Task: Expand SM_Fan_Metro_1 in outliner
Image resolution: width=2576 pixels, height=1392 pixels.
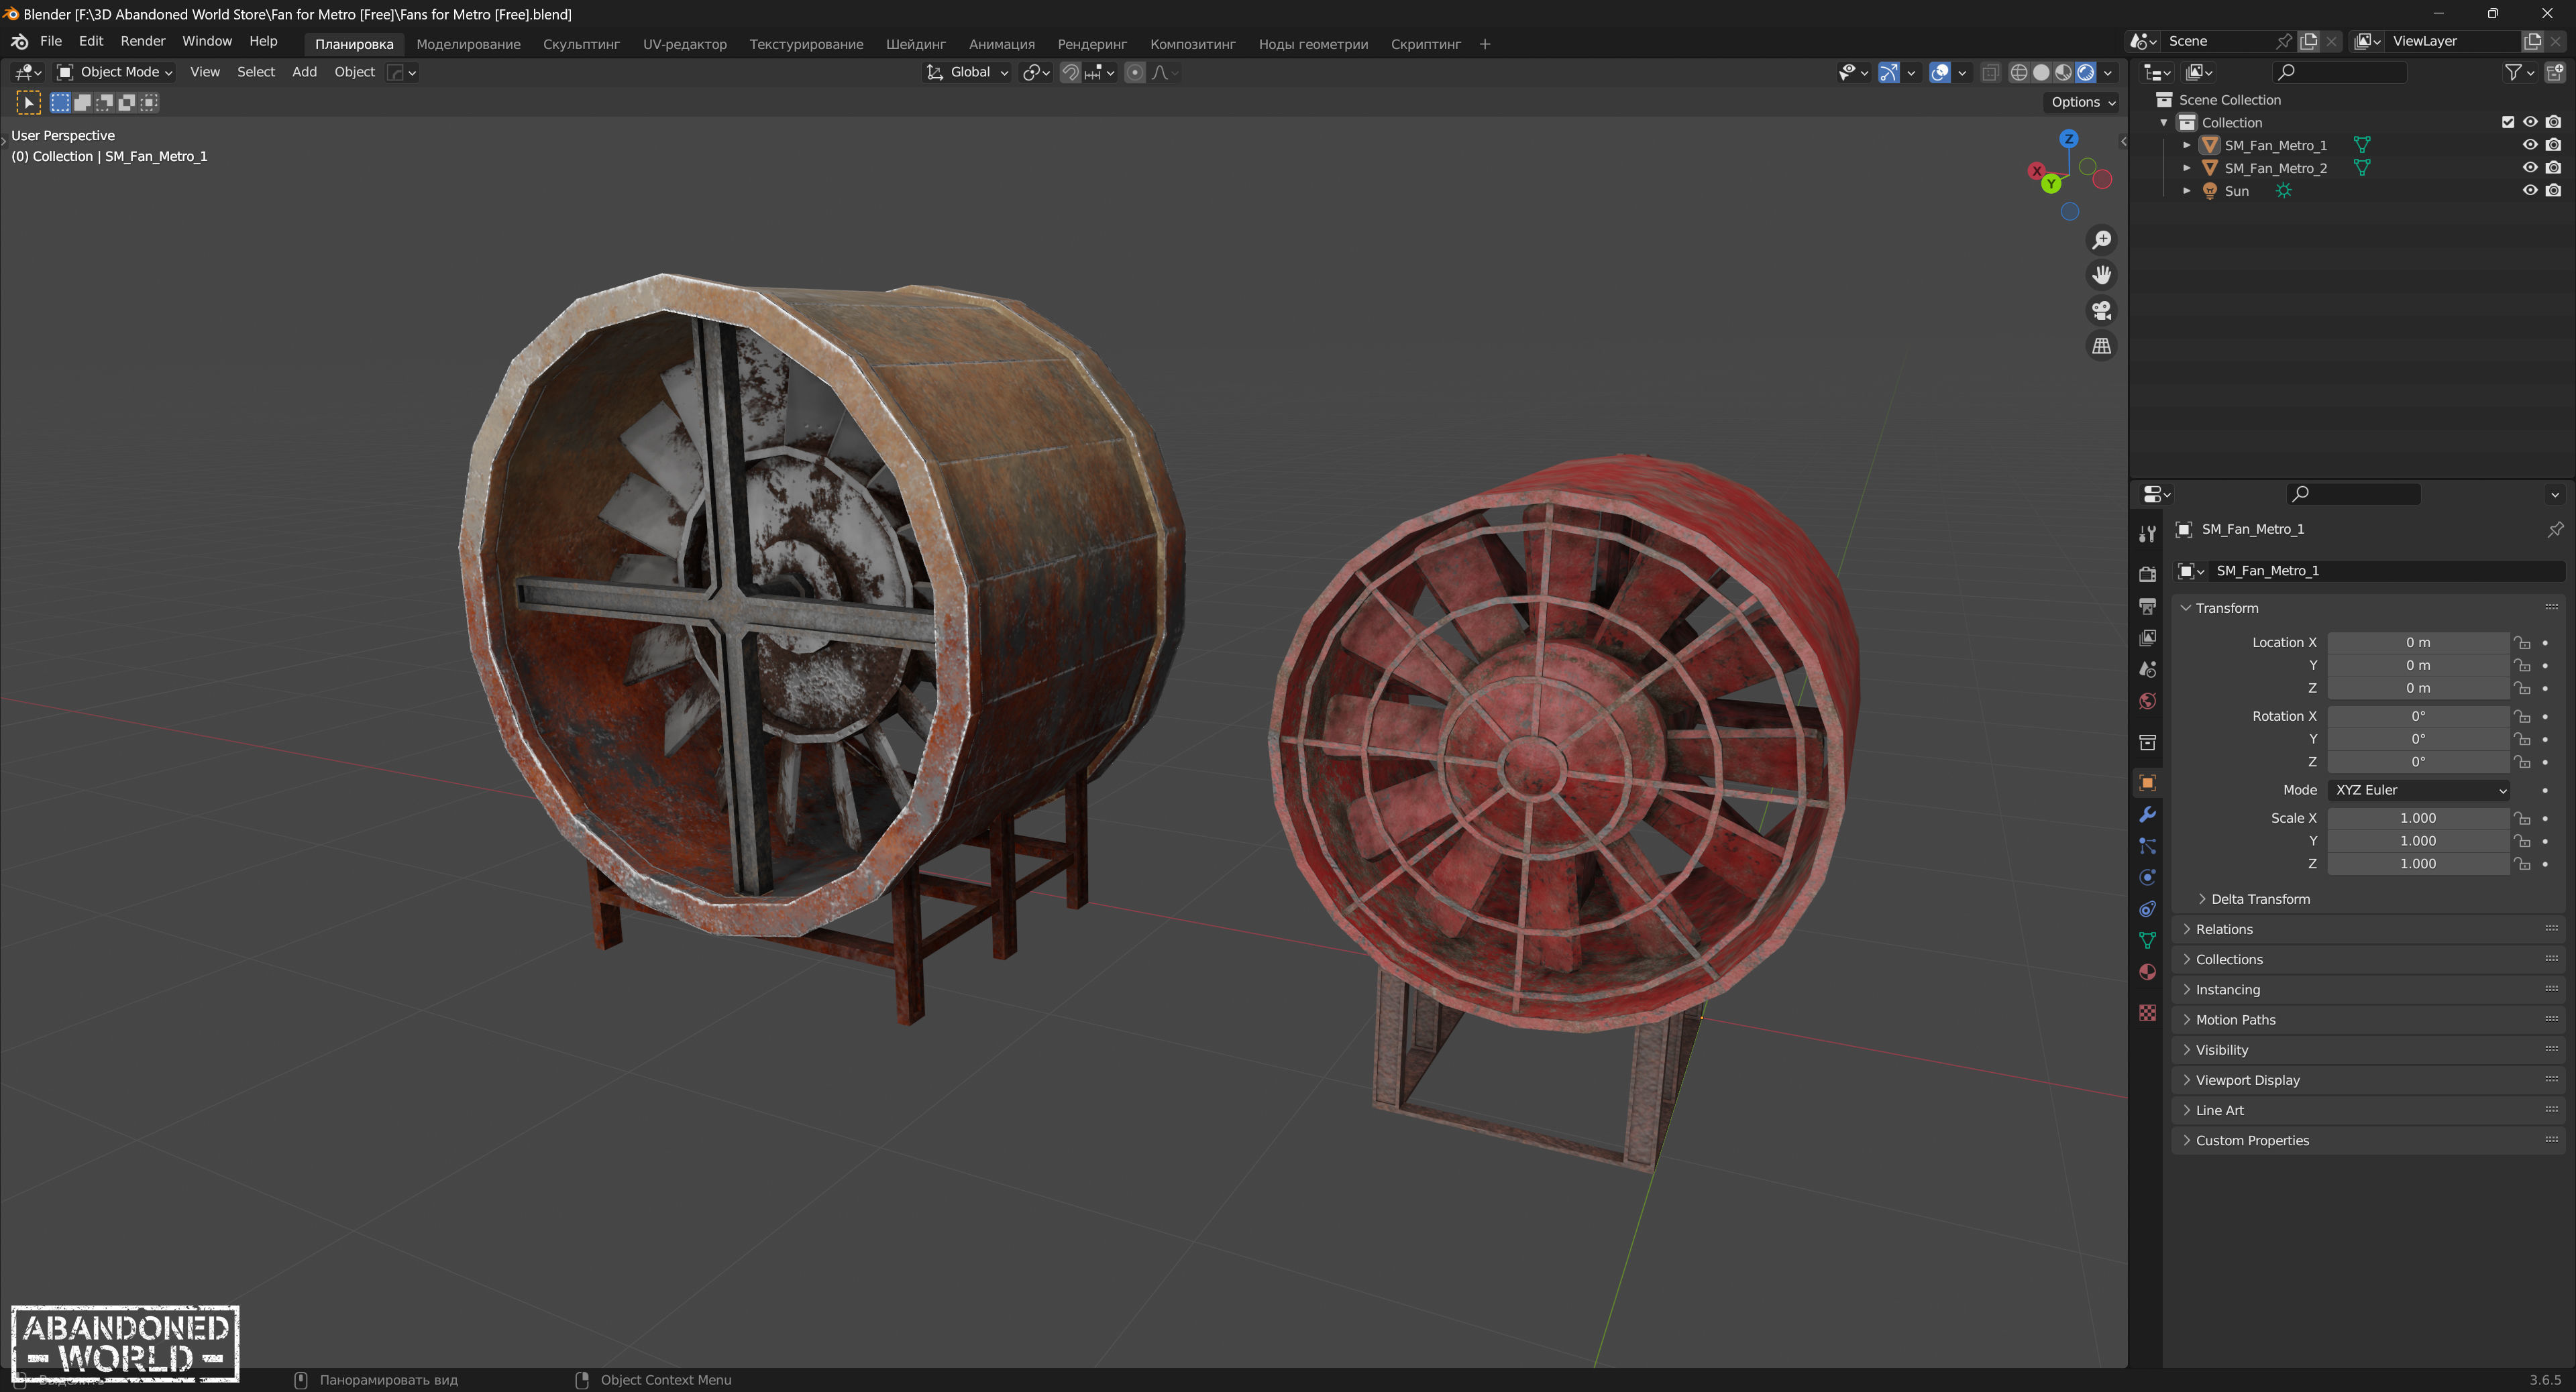Action: pos(2187,145)
